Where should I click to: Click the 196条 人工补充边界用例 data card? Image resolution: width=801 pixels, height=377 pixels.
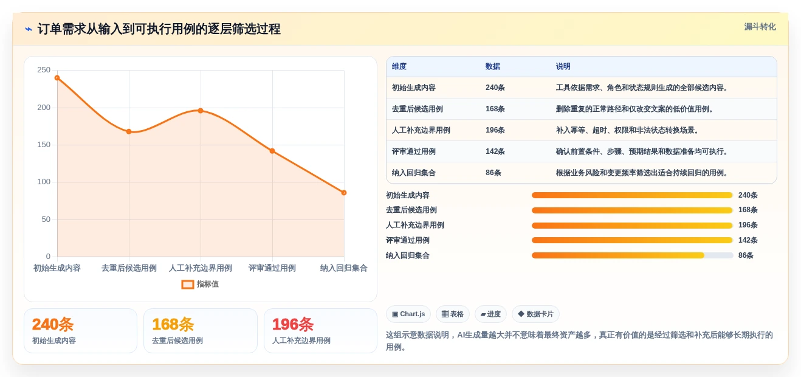[320, 331]
